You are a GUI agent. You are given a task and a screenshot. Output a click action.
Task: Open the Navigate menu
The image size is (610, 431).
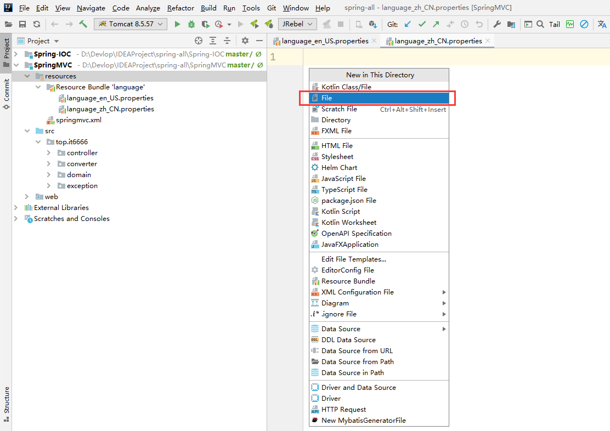(x=91, y=8)
